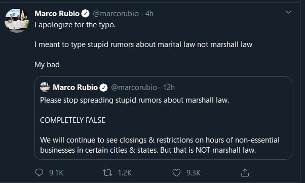
Task: Click the retweet arrows icon
Action: pos(107,173)
